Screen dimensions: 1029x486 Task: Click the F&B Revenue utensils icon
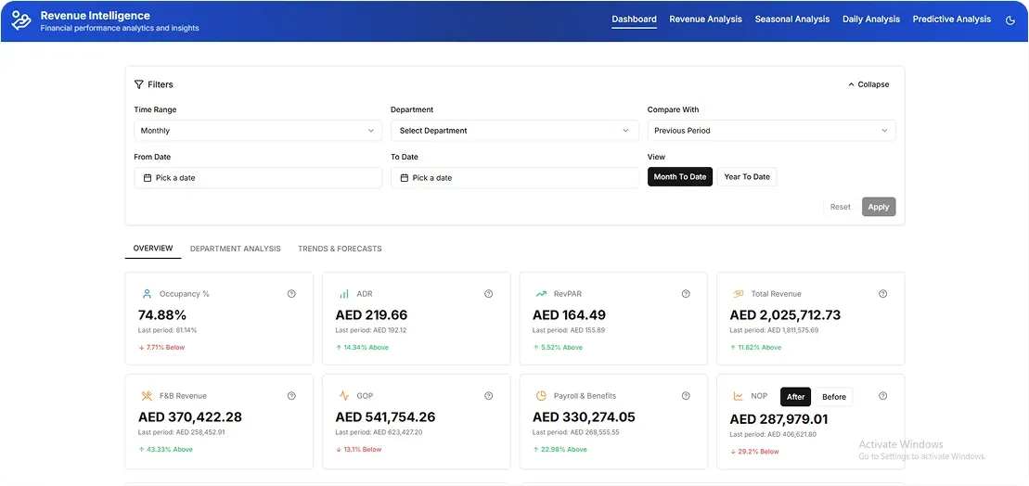tap(147, 396)
